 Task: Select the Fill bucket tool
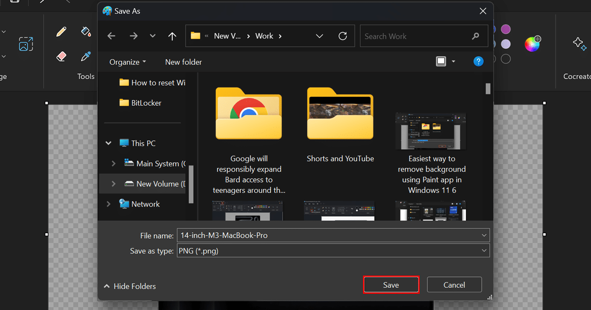[86, 32]
